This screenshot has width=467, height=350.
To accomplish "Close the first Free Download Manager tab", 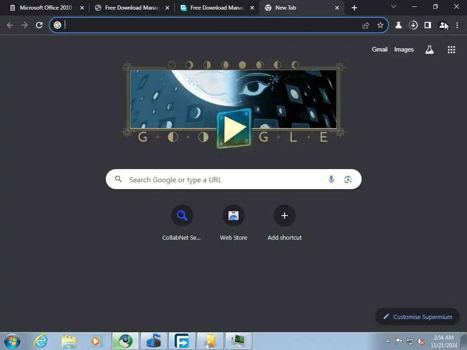I will point(167,8).
